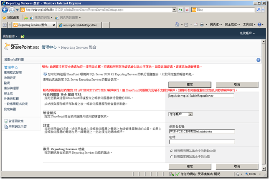269x179 pixels.
Task: Click the top 確定 button
Action: 190,85
